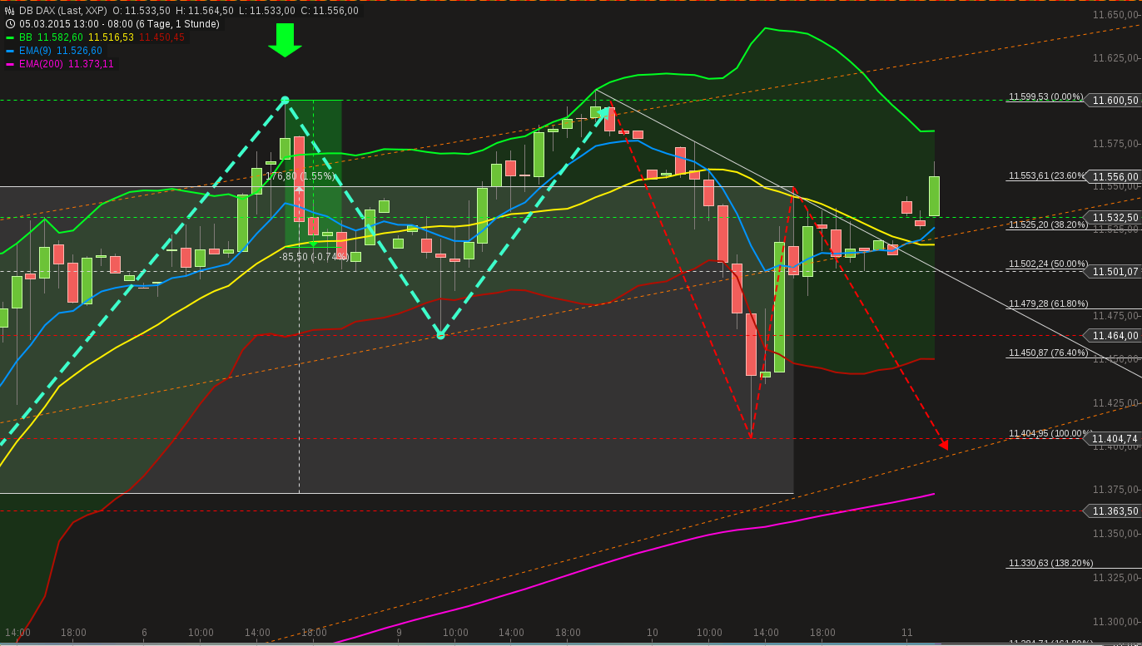This screenshot has height=646, width=1142.
Task: Click the green down arrow annotation
Action: pyautogui.click(x=284, y=40)
